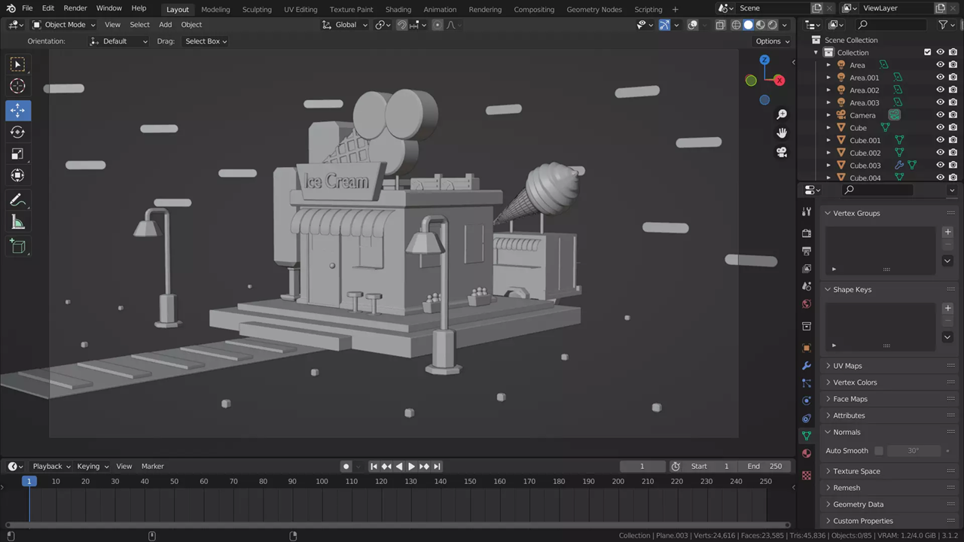Toggle the camera view icon
Image resolution: width=964 pixels, height=542 pixels.
pyautogui.click(x=782, y=152)
